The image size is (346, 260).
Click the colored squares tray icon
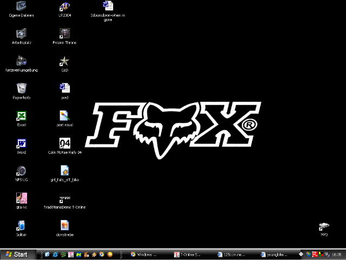coord(321,255)
